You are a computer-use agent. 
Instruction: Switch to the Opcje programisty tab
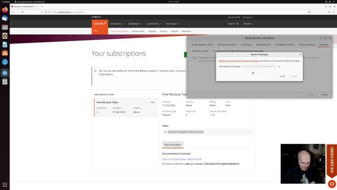click(x=306, y=44)
